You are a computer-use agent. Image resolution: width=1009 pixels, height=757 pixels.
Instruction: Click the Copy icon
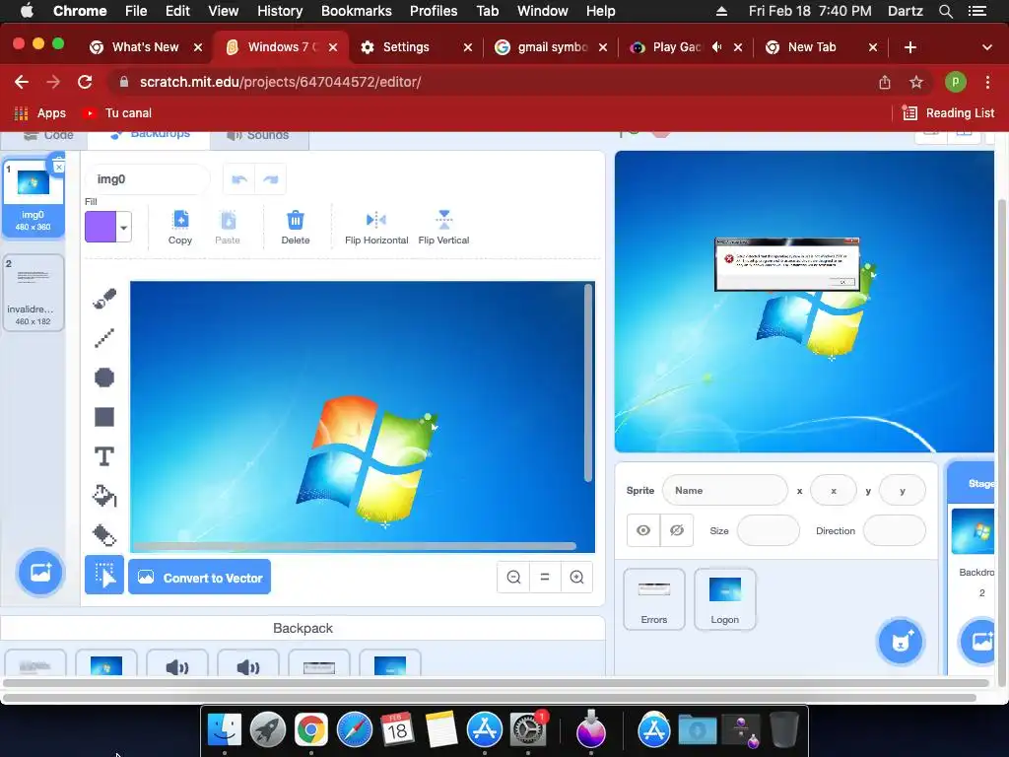tap(180, 228)
